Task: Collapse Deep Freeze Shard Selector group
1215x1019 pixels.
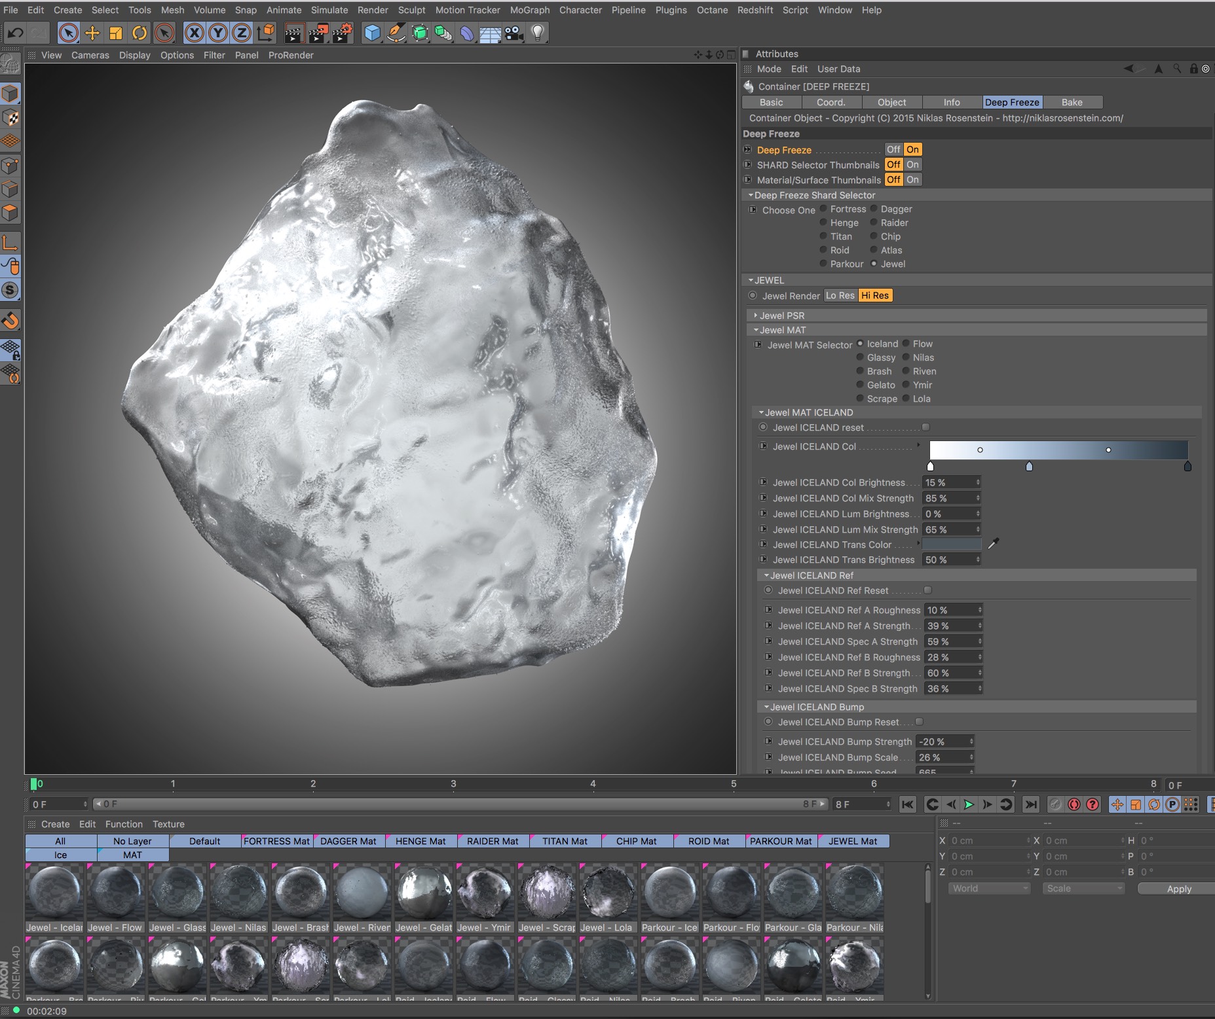Action: click(751, 195)
